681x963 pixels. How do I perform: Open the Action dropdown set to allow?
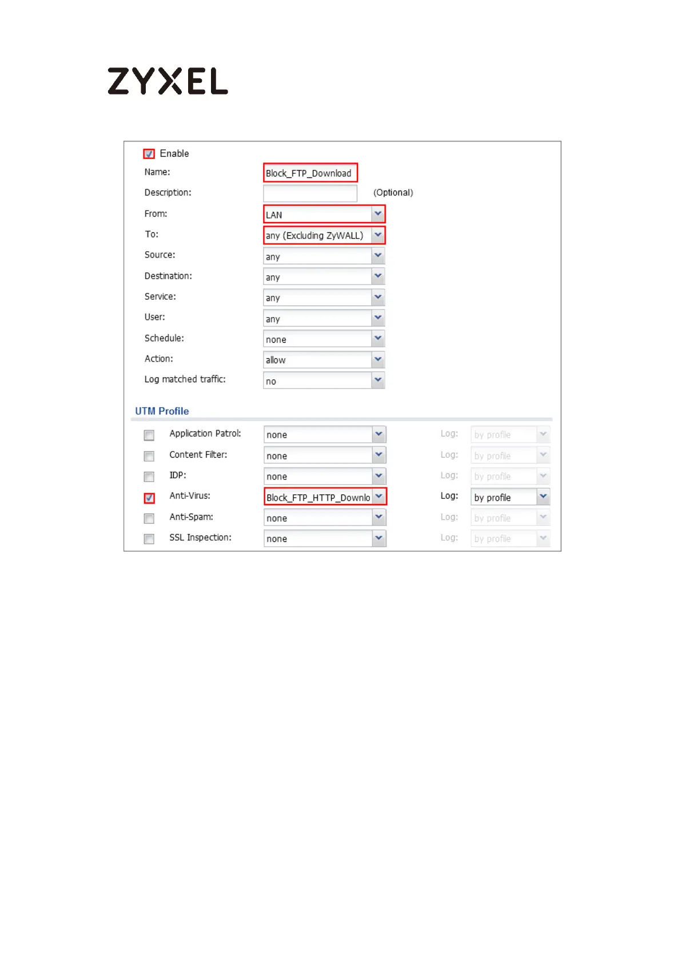pos(324,360)
